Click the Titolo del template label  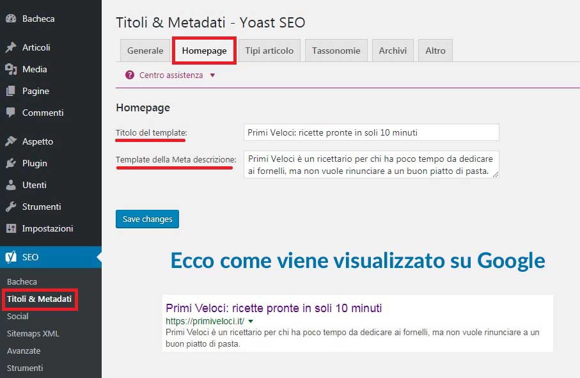(x=152, y=133)
